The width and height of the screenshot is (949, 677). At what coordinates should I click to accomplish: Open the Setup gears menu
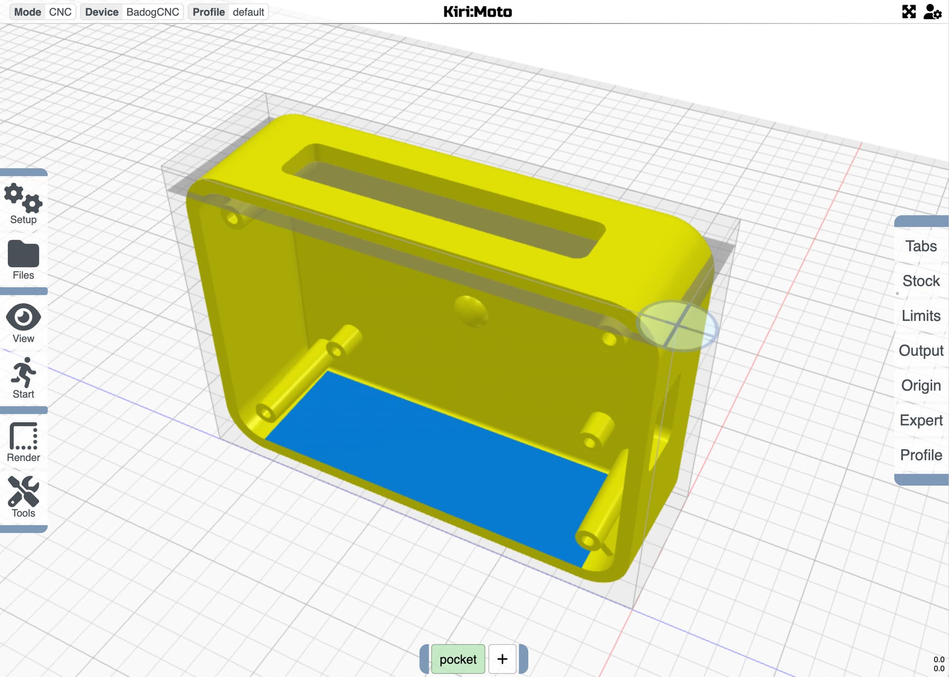click(x=23, y=204)
